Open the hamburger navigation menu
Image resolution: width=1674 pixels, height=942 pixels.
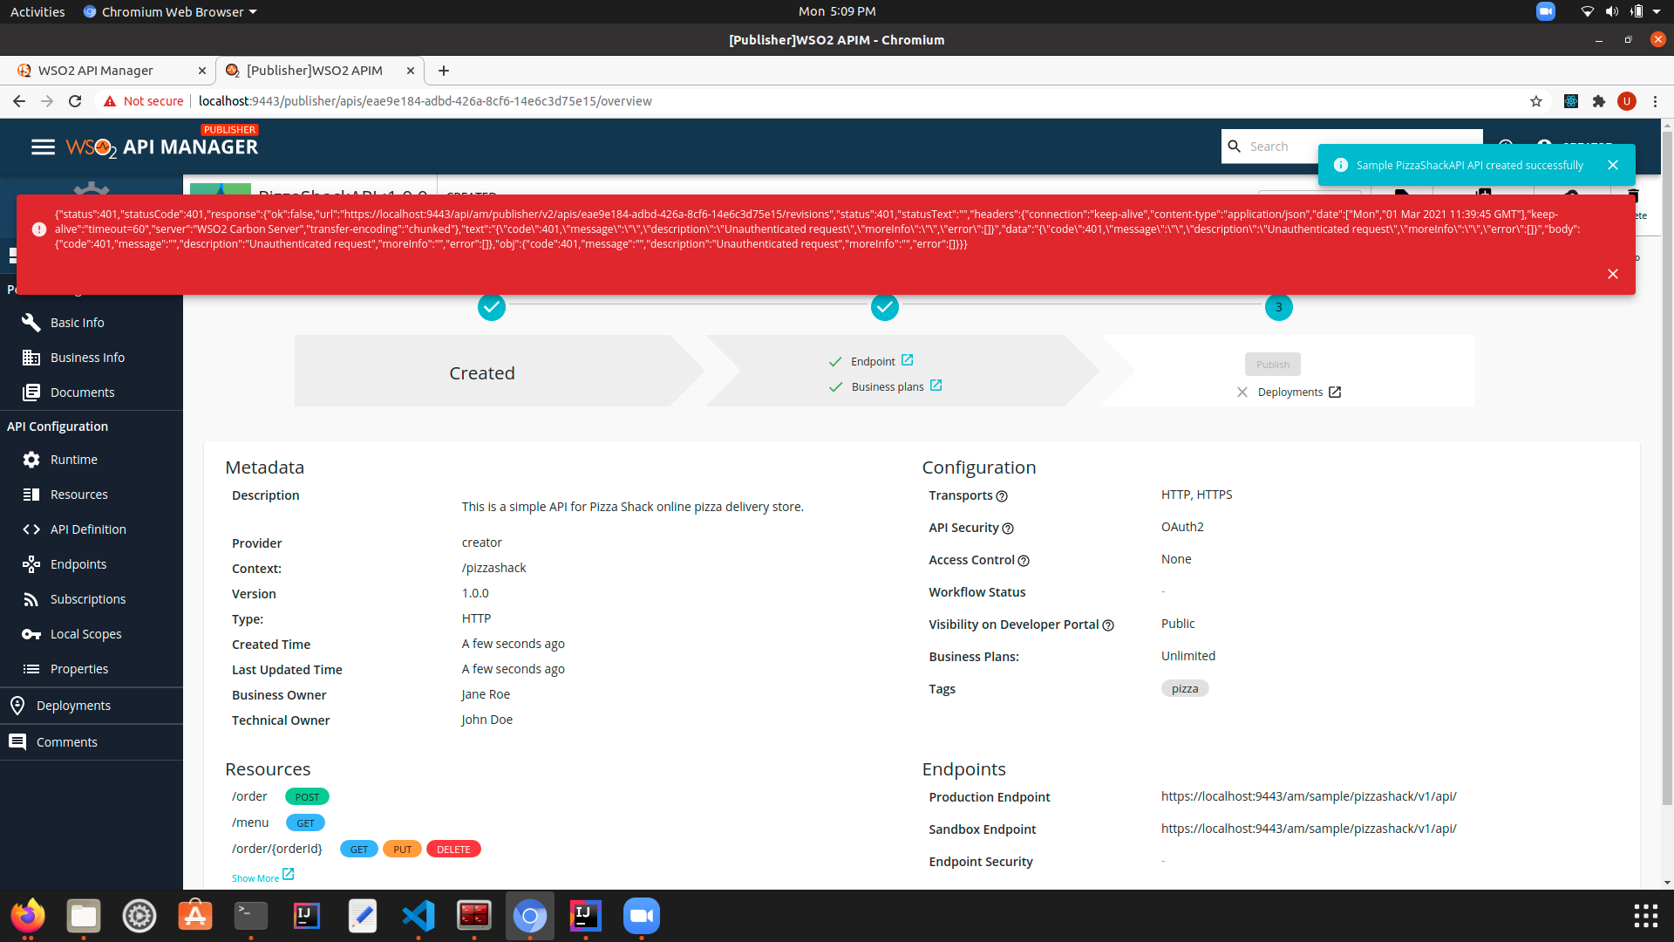43,147
